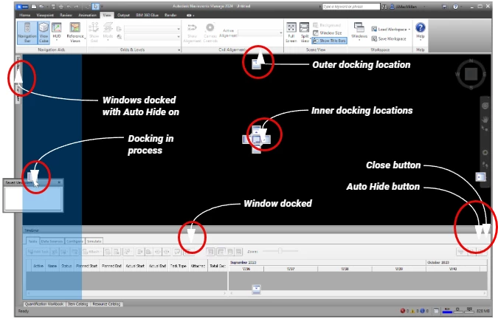This screenshot has height=319, width=498.
Task: Click the Task Type column header
Action: tap(179, 266)
